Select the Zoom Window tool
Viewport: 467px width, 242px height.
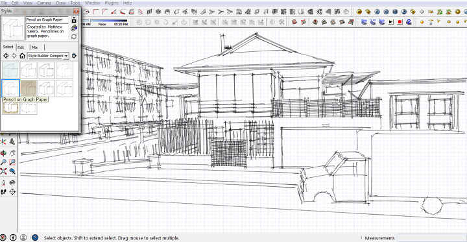12,162
